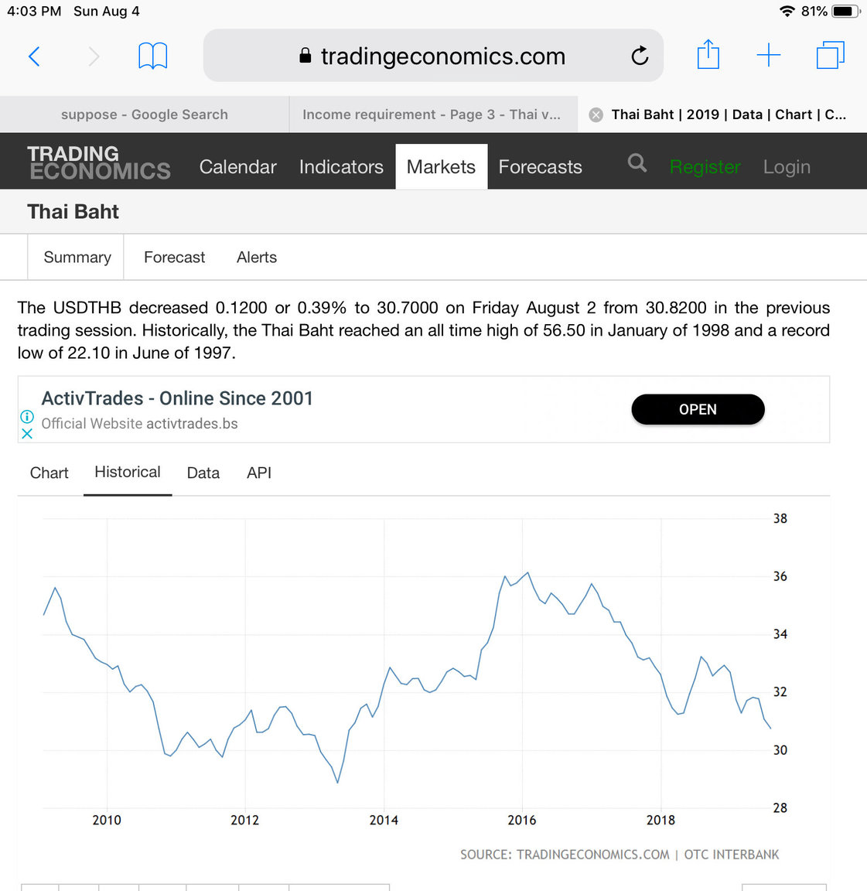Viewport: 867px width, 891px height.
Task: Open the Safari share sheet icon
Action: pyautogui.click(x=708, y=56)
